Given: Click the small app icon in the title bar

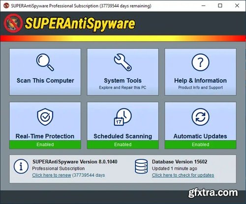Looking at the screenshot, I should pos(6,6).
